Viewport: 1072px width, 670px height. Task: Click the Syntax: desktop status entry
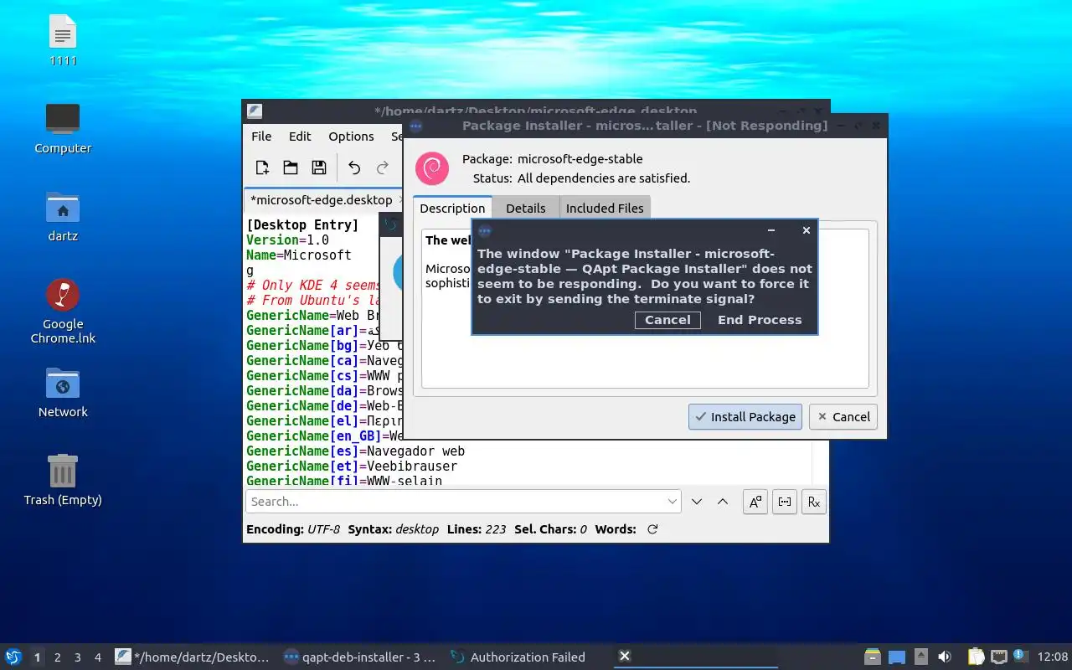click(393, 529)
